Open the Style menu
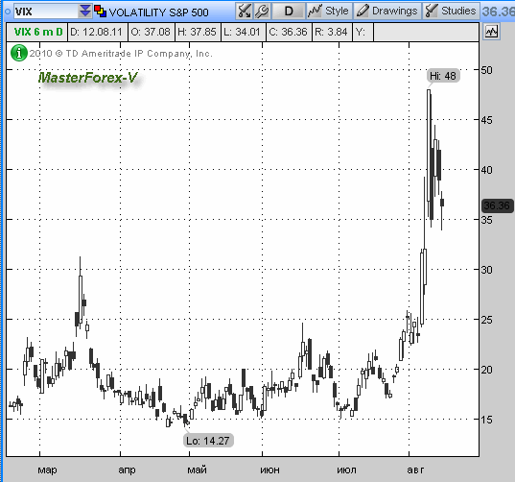The width and height of the screenshot is (515, 482). 329,12
